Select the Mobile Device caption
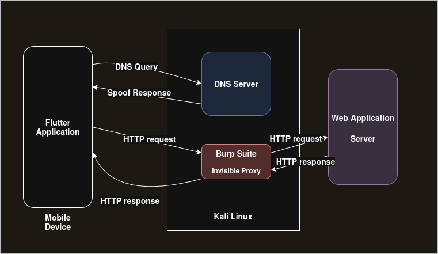Image resolution: width=438 pixels, height=254 pixels. point(58,222)
